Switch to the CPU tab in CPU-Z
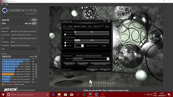173x97 pixels. coord(64,26)
